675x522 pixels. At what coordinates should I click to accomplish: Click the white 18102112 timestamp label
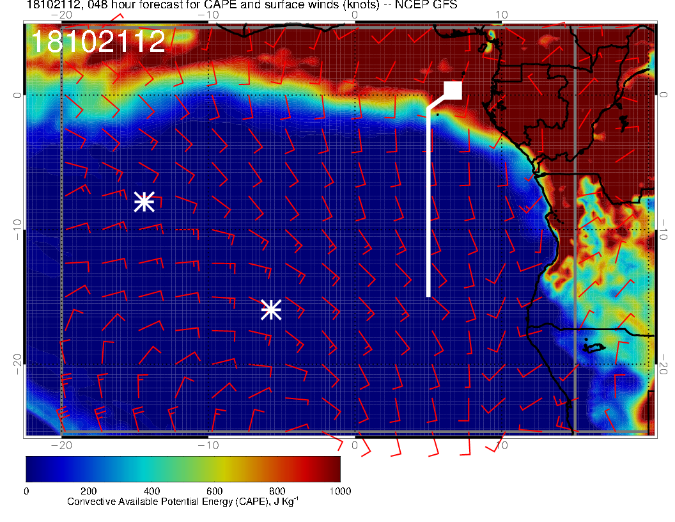(98, 42)
